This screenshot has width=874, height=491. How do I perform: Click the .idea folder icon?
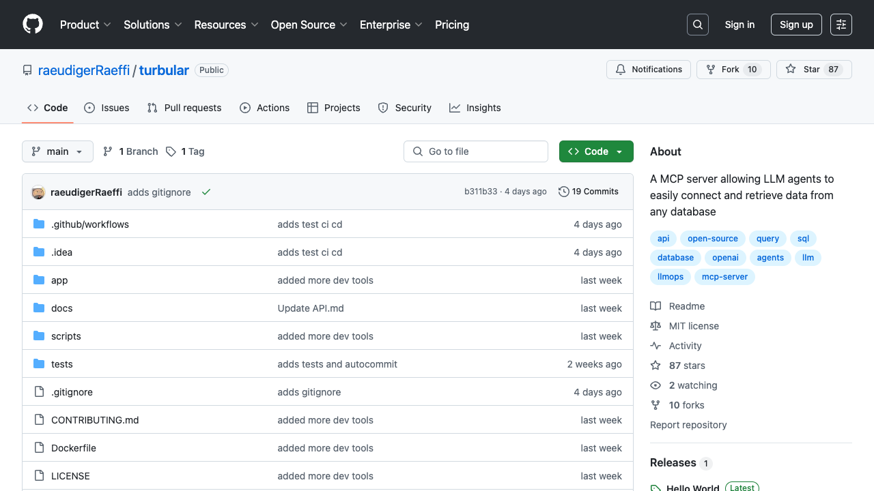click(39, 252)
